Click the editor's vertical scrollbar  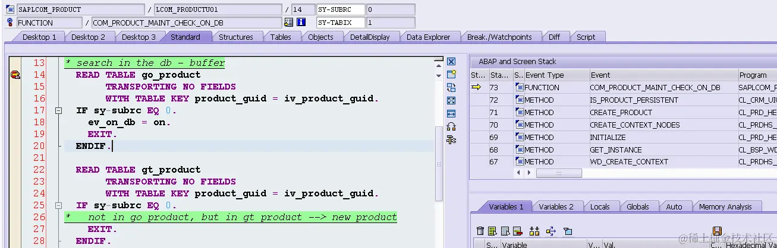coord(439,163)
